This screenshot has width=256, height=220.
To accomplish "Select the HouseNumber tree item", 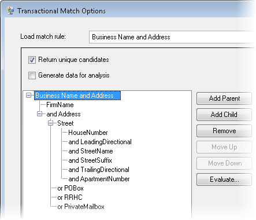I will pyautogui.click(x=88, y=133).
